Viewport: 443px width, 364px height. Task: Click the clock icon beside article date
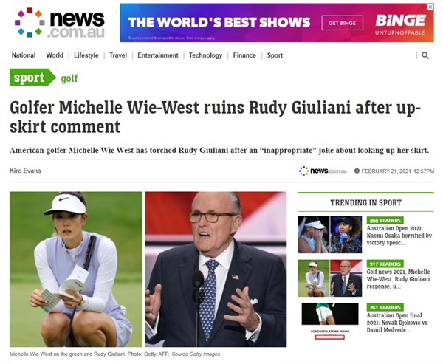pos(357,171)
